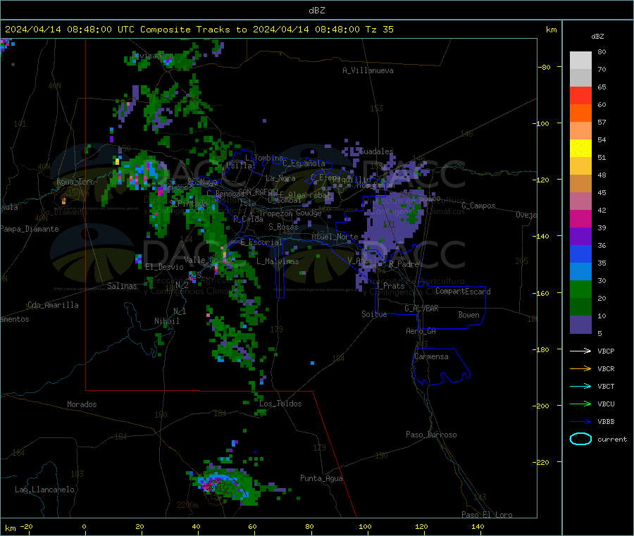
Task: Click the 'CompantEscard' place label
Action: (463, 291)
